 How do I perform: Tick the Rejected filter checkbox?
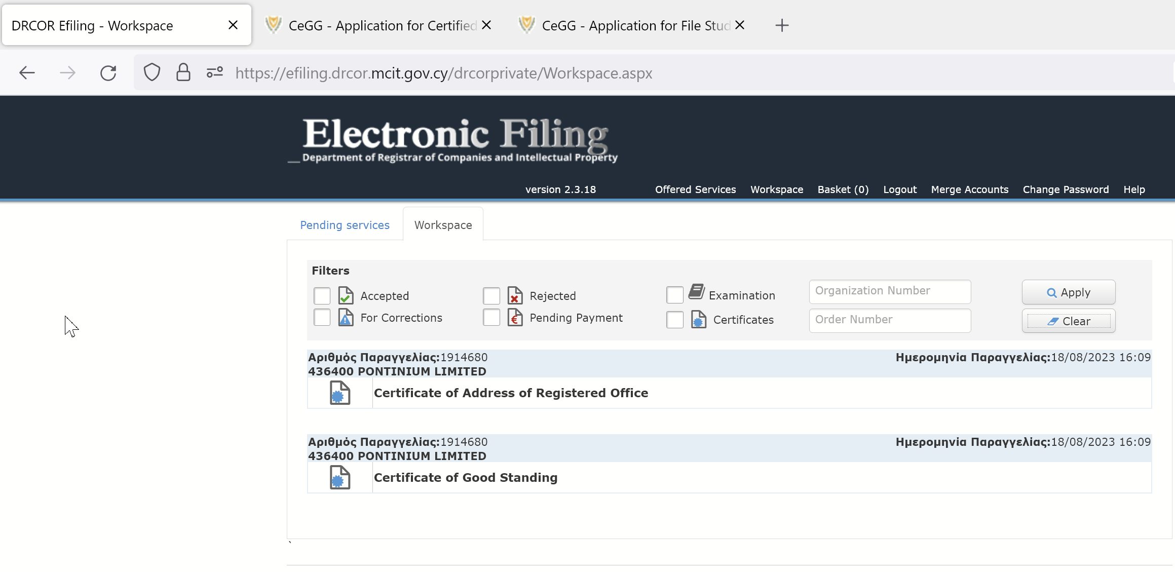pyautogui.click(x=491, y=296)
